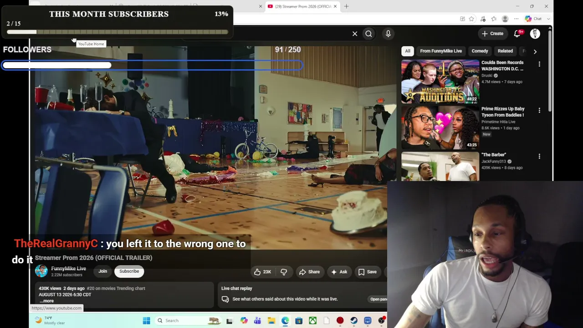Like the Streamer Prom 2026 video
The width and height of the screenshot is (583, 328).
click(263, 272)
